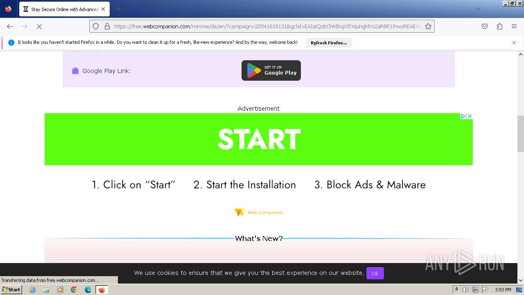Stop loading the page
The width and height of the screenshot is (524, 295).
coord(39,26)
